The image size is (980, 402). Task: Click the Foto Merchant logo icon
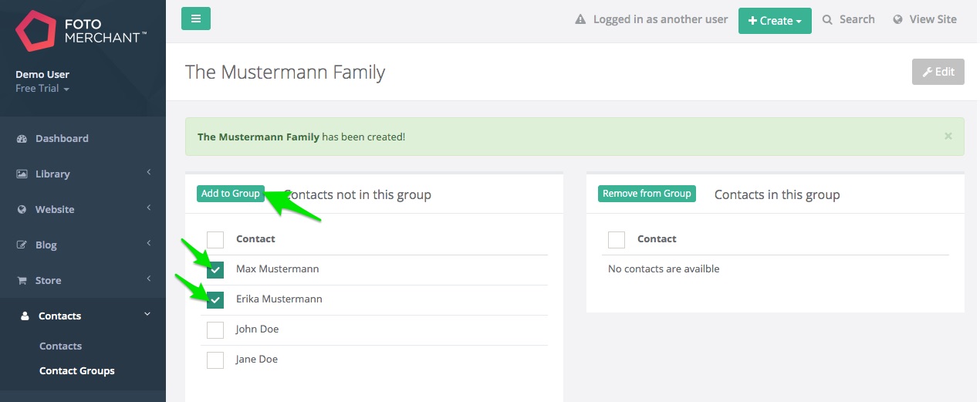tap(35, 31)
